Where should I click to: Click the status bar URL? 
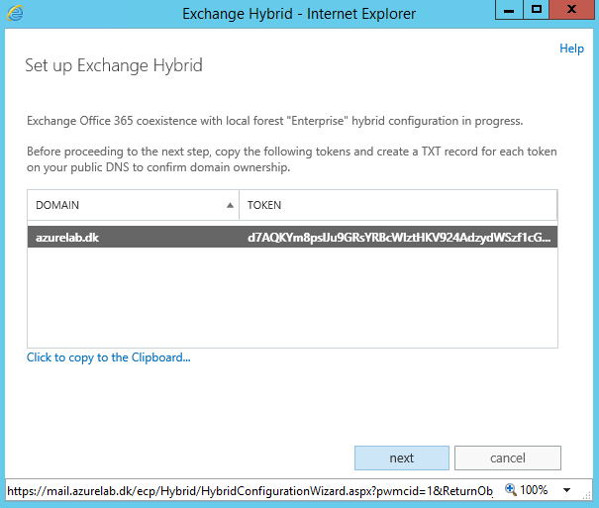pyautogui.click(x=250, y=491)
